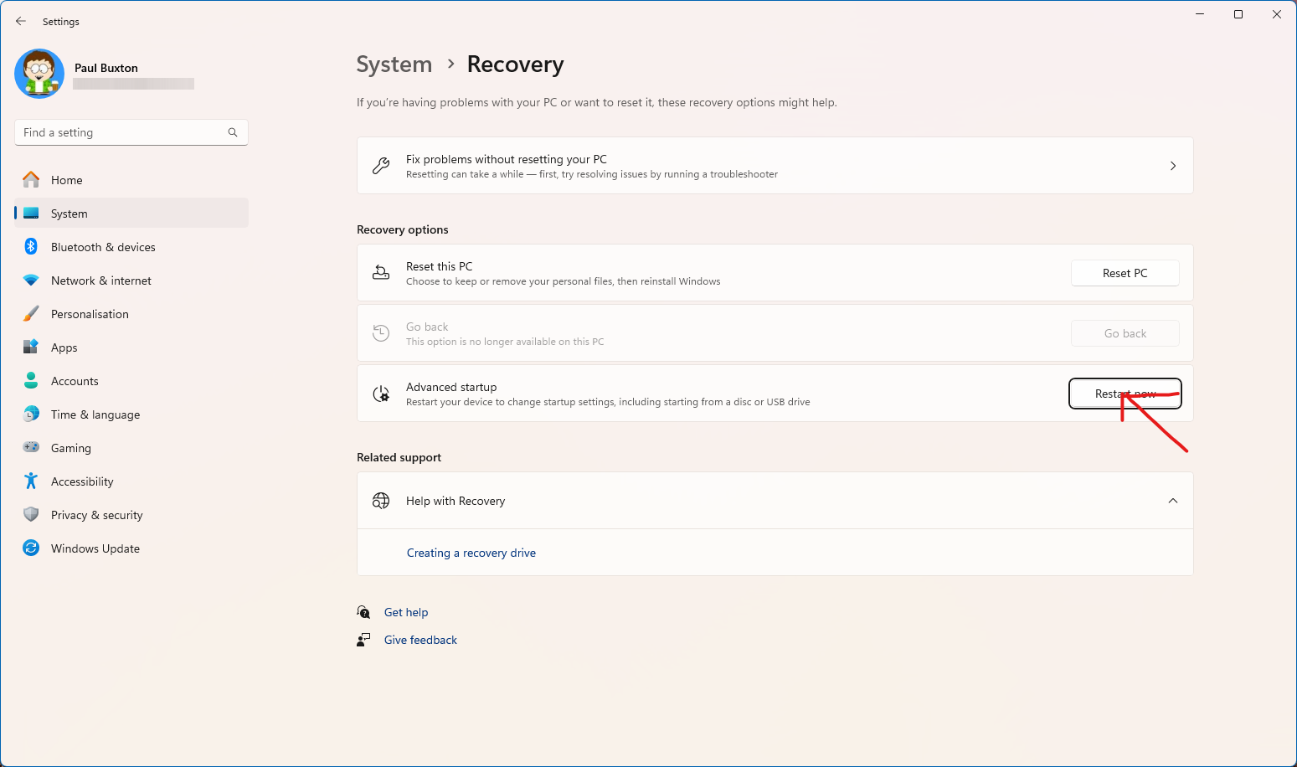Click Restart now for Advanced startup
Screen dimensions: 1297x767
[x=1125, y=394]
